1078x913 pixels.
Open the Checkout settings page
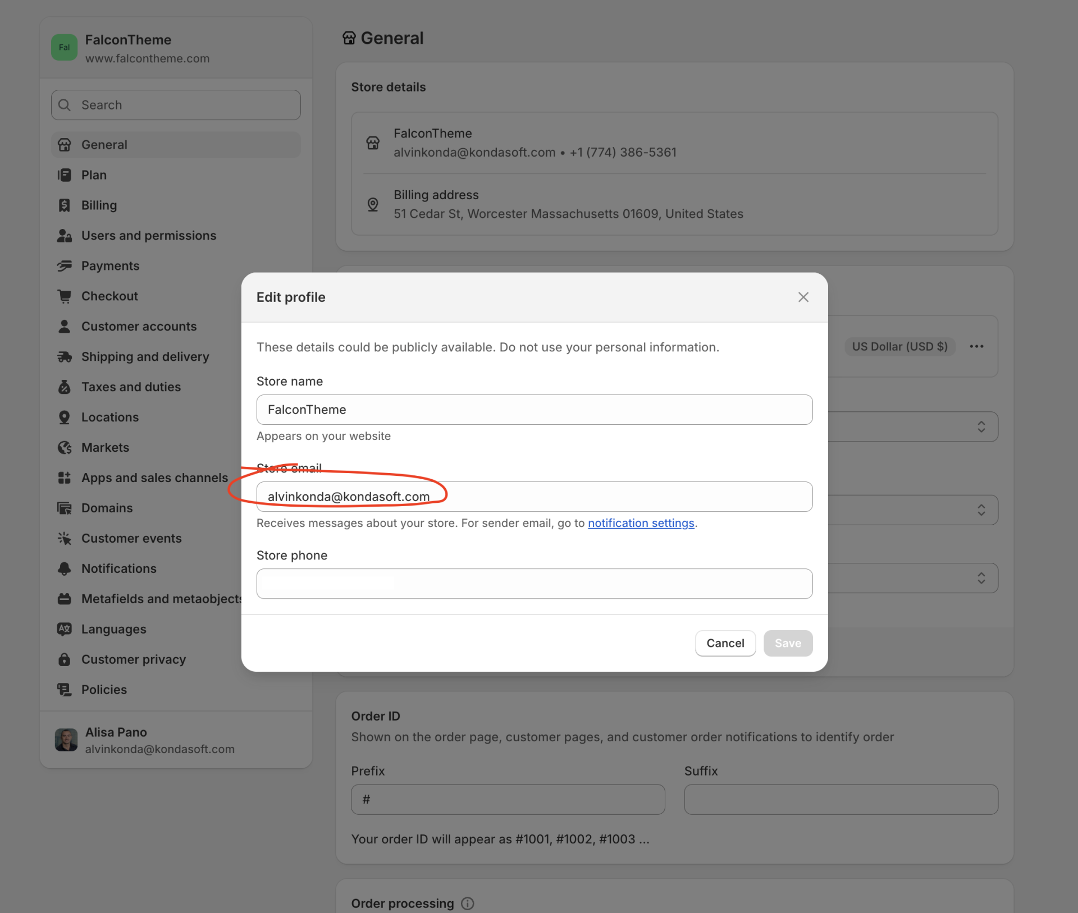click(109, 296)
